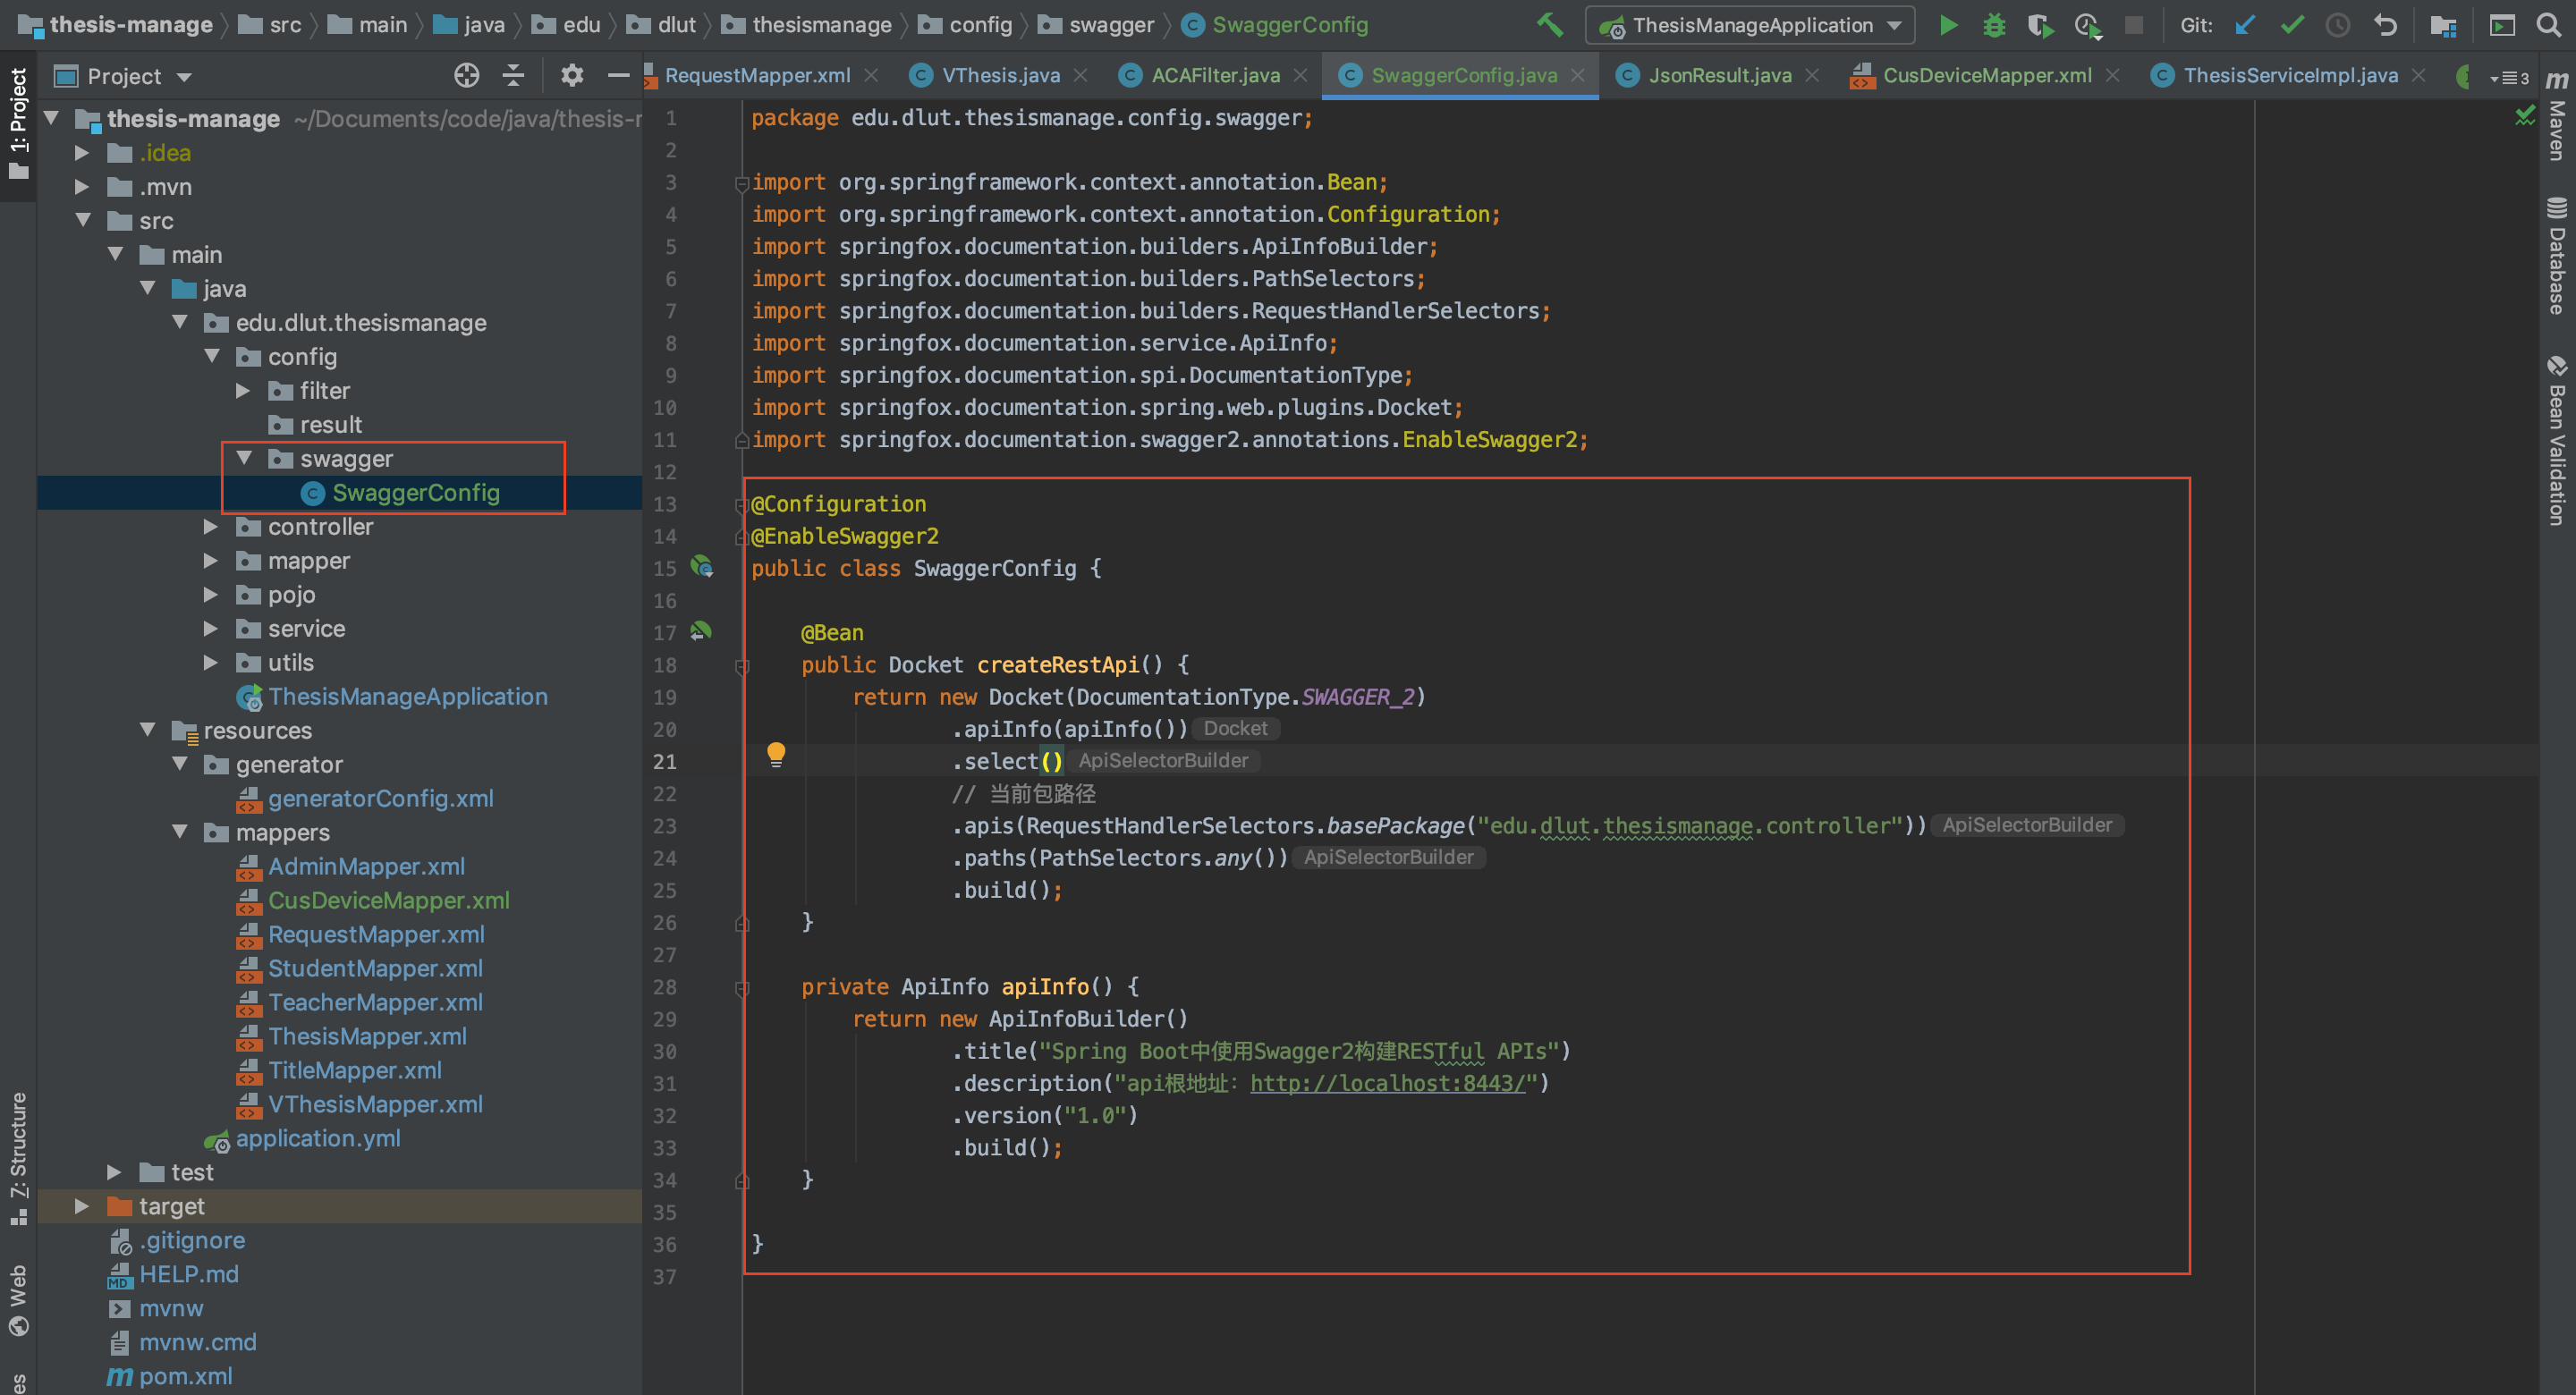
Task: Click the locate file crosshair icon
Action: point(466,76)
